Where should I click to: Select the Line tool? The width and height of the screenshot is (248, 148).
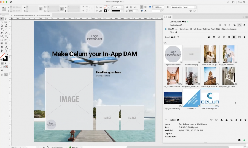(6, 29)
